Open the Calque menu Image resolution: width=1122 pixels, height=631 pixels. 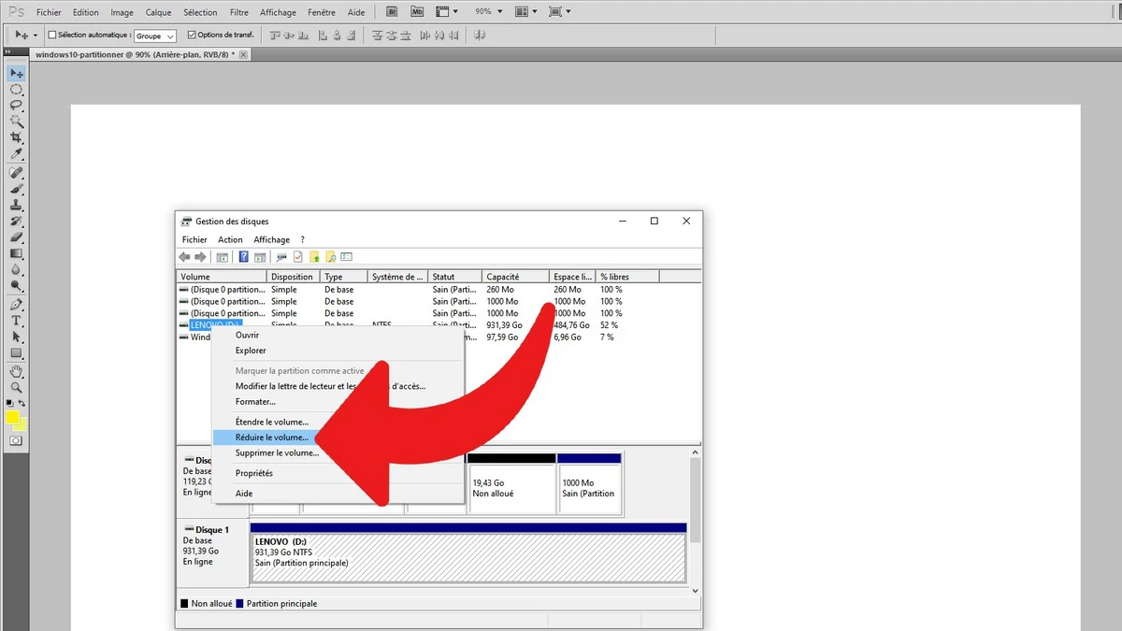(x=158, y=12)
